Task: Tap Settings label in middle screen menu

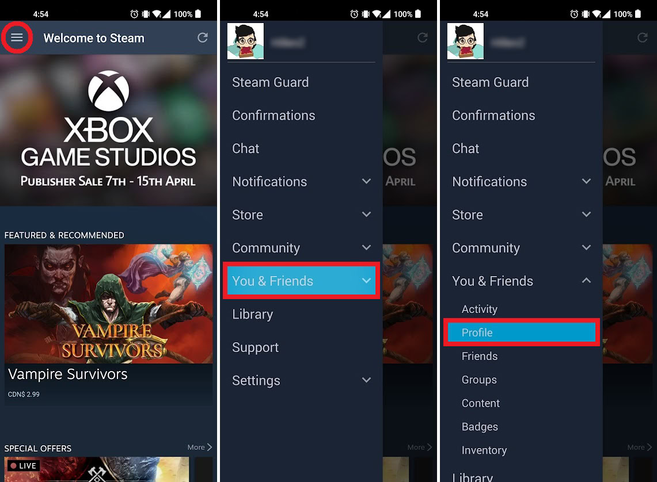Action: tap(256, 381)
